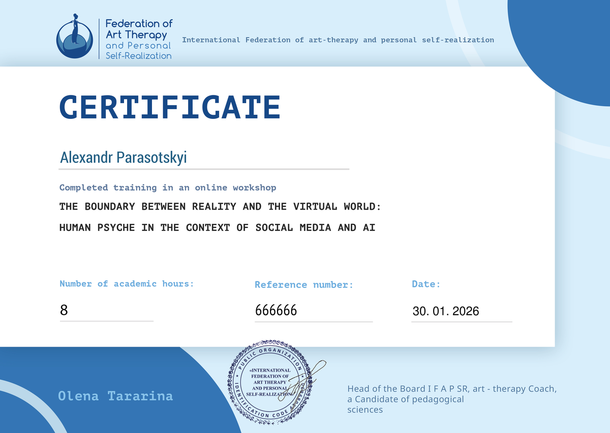Click the name Olena Tararina
Viewport: 610px width, 433px height.
tap(115, 396)
